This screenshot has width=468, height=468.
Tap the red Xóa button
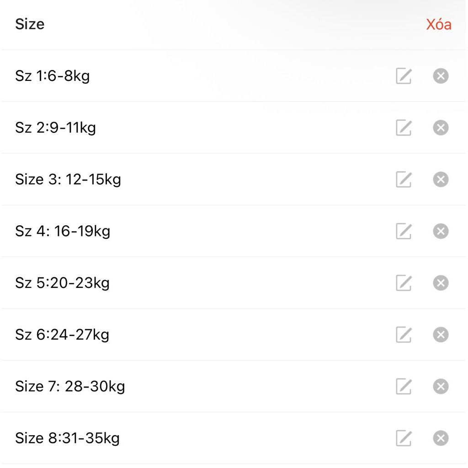coord(439,24)
